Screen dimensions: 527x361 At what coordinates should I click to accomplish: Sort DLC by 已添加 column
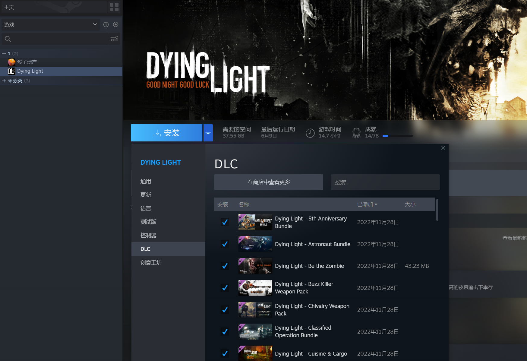[x=367, y=204]
